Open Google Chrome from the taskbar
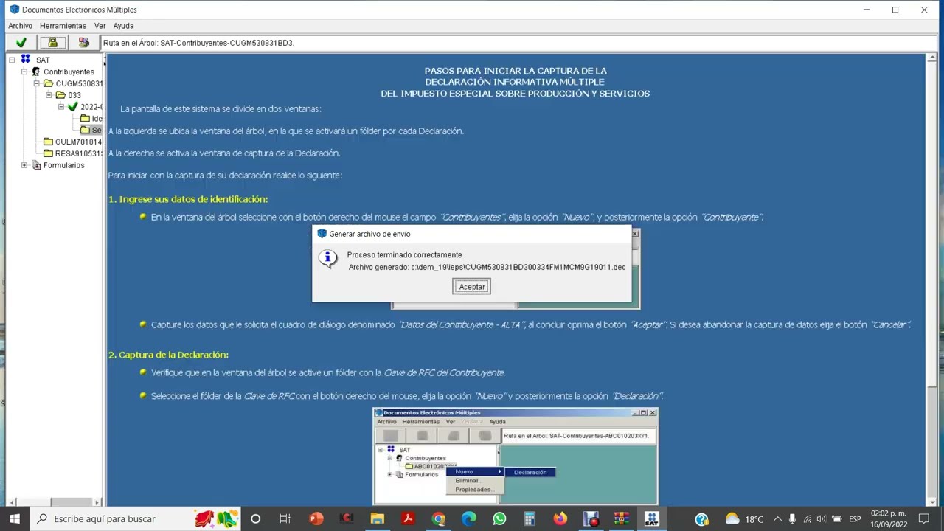The height and width of the screenshot is (531, 944). 438,518
